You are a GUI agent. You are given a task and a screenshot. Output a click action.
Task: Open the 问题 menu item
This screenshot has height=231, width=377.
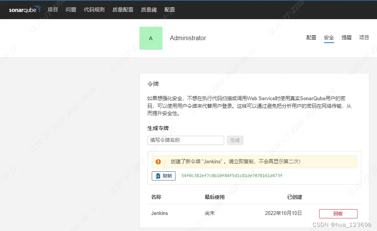pyautogui.click(x=71, y=10)
